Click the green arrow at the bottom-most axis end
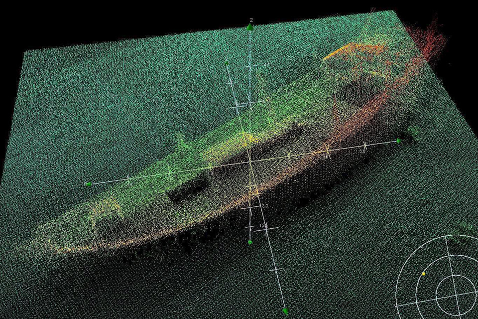478x319 pixels. point(285,311)
